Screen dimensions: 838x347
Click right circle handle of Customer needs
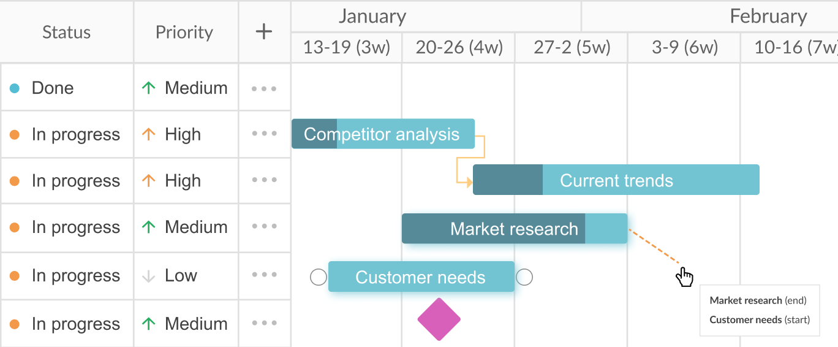pyautogui.click(x=524, y=277)
